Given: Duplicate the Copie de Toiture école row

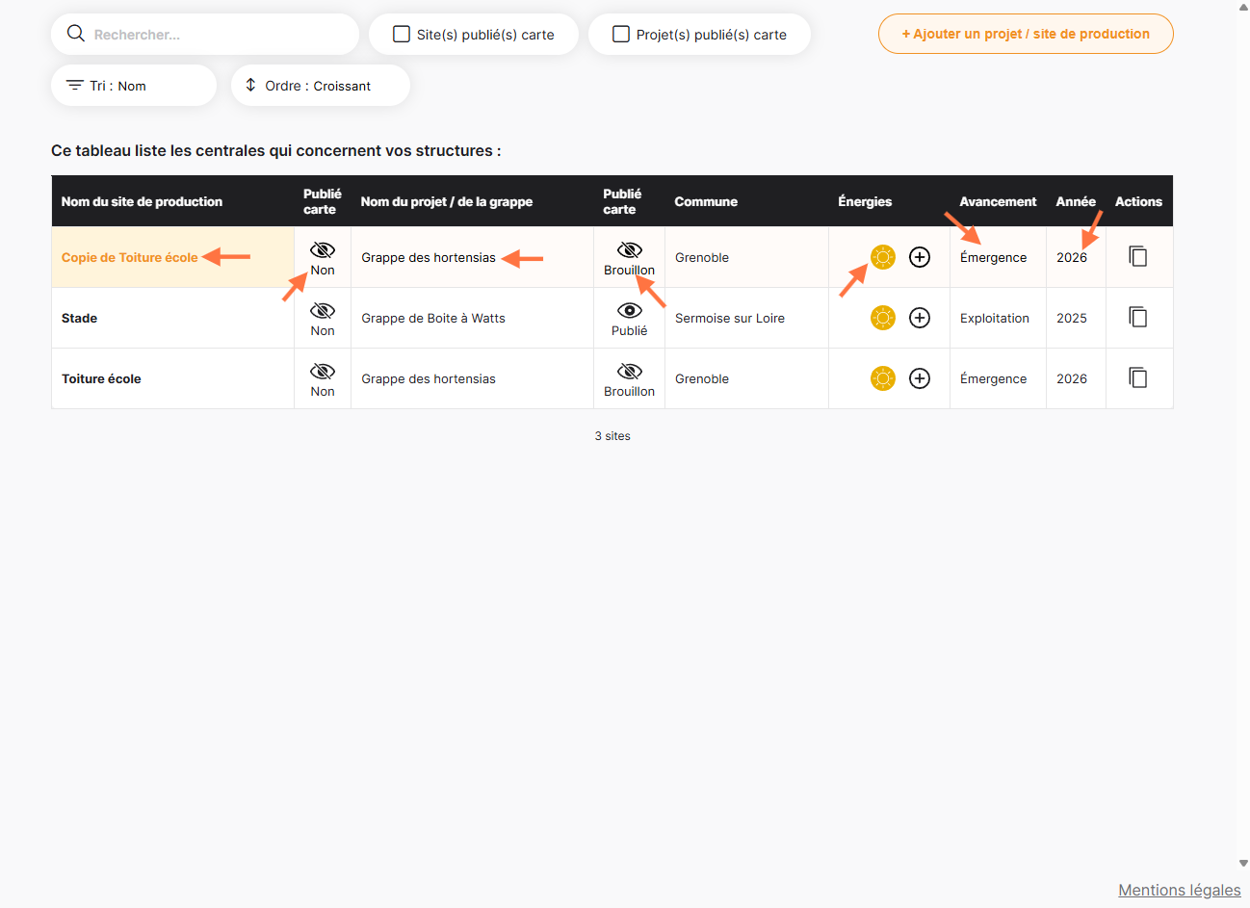Looking at the screenshot, I should point(1138,257).
